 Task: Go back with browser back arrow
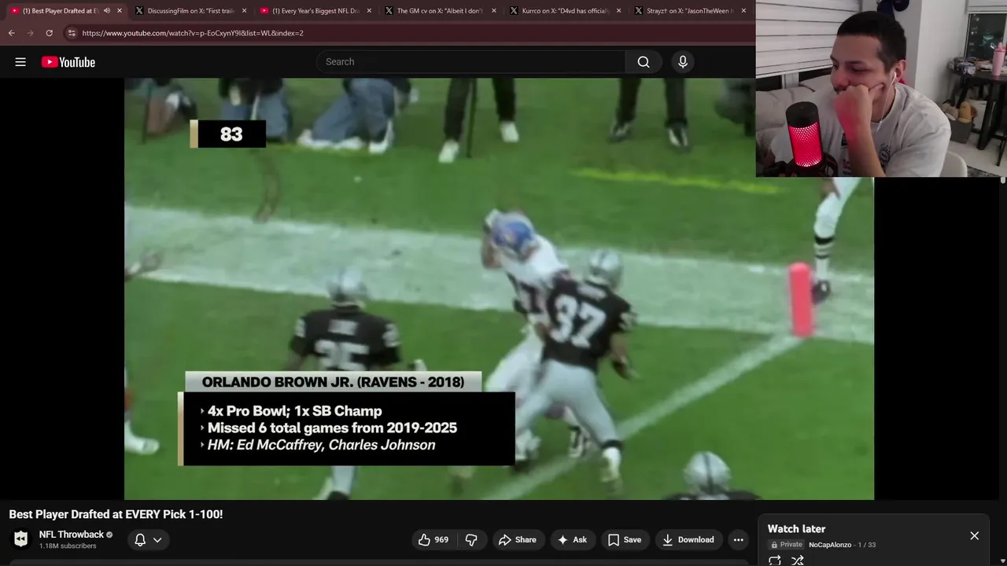[x=11, y=33]
